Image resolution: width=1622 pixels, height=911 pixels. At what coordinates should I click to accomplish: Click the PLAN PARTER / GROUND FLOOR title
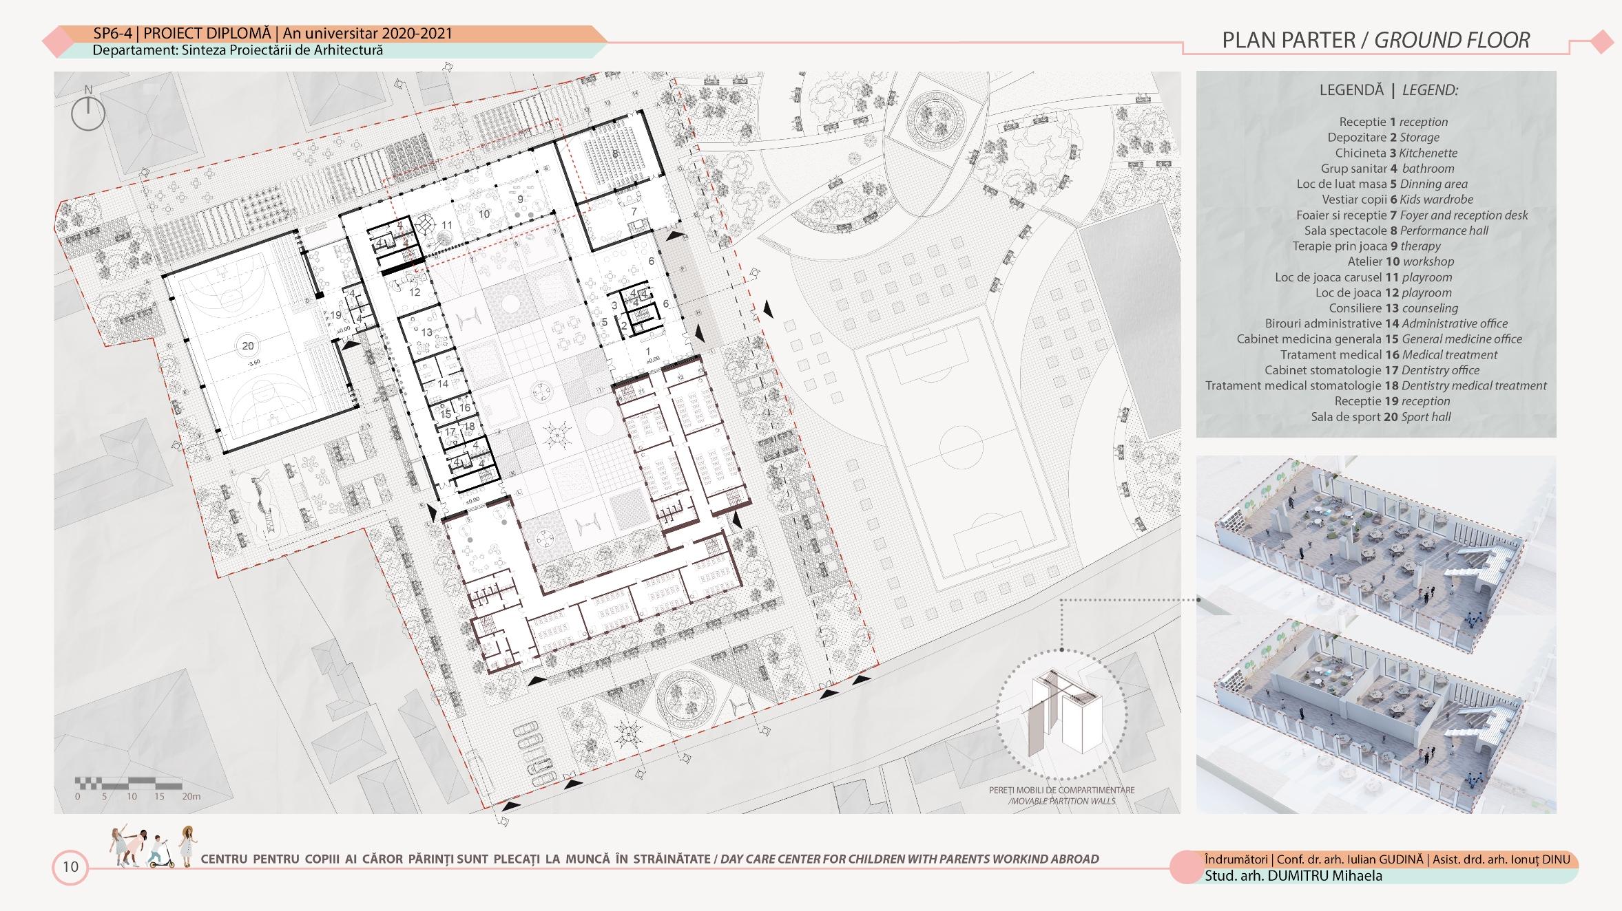(x=1375, y=41)
